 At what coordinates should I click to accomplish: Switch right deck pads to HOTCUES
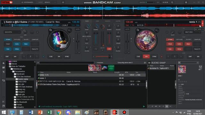[179, 40]
